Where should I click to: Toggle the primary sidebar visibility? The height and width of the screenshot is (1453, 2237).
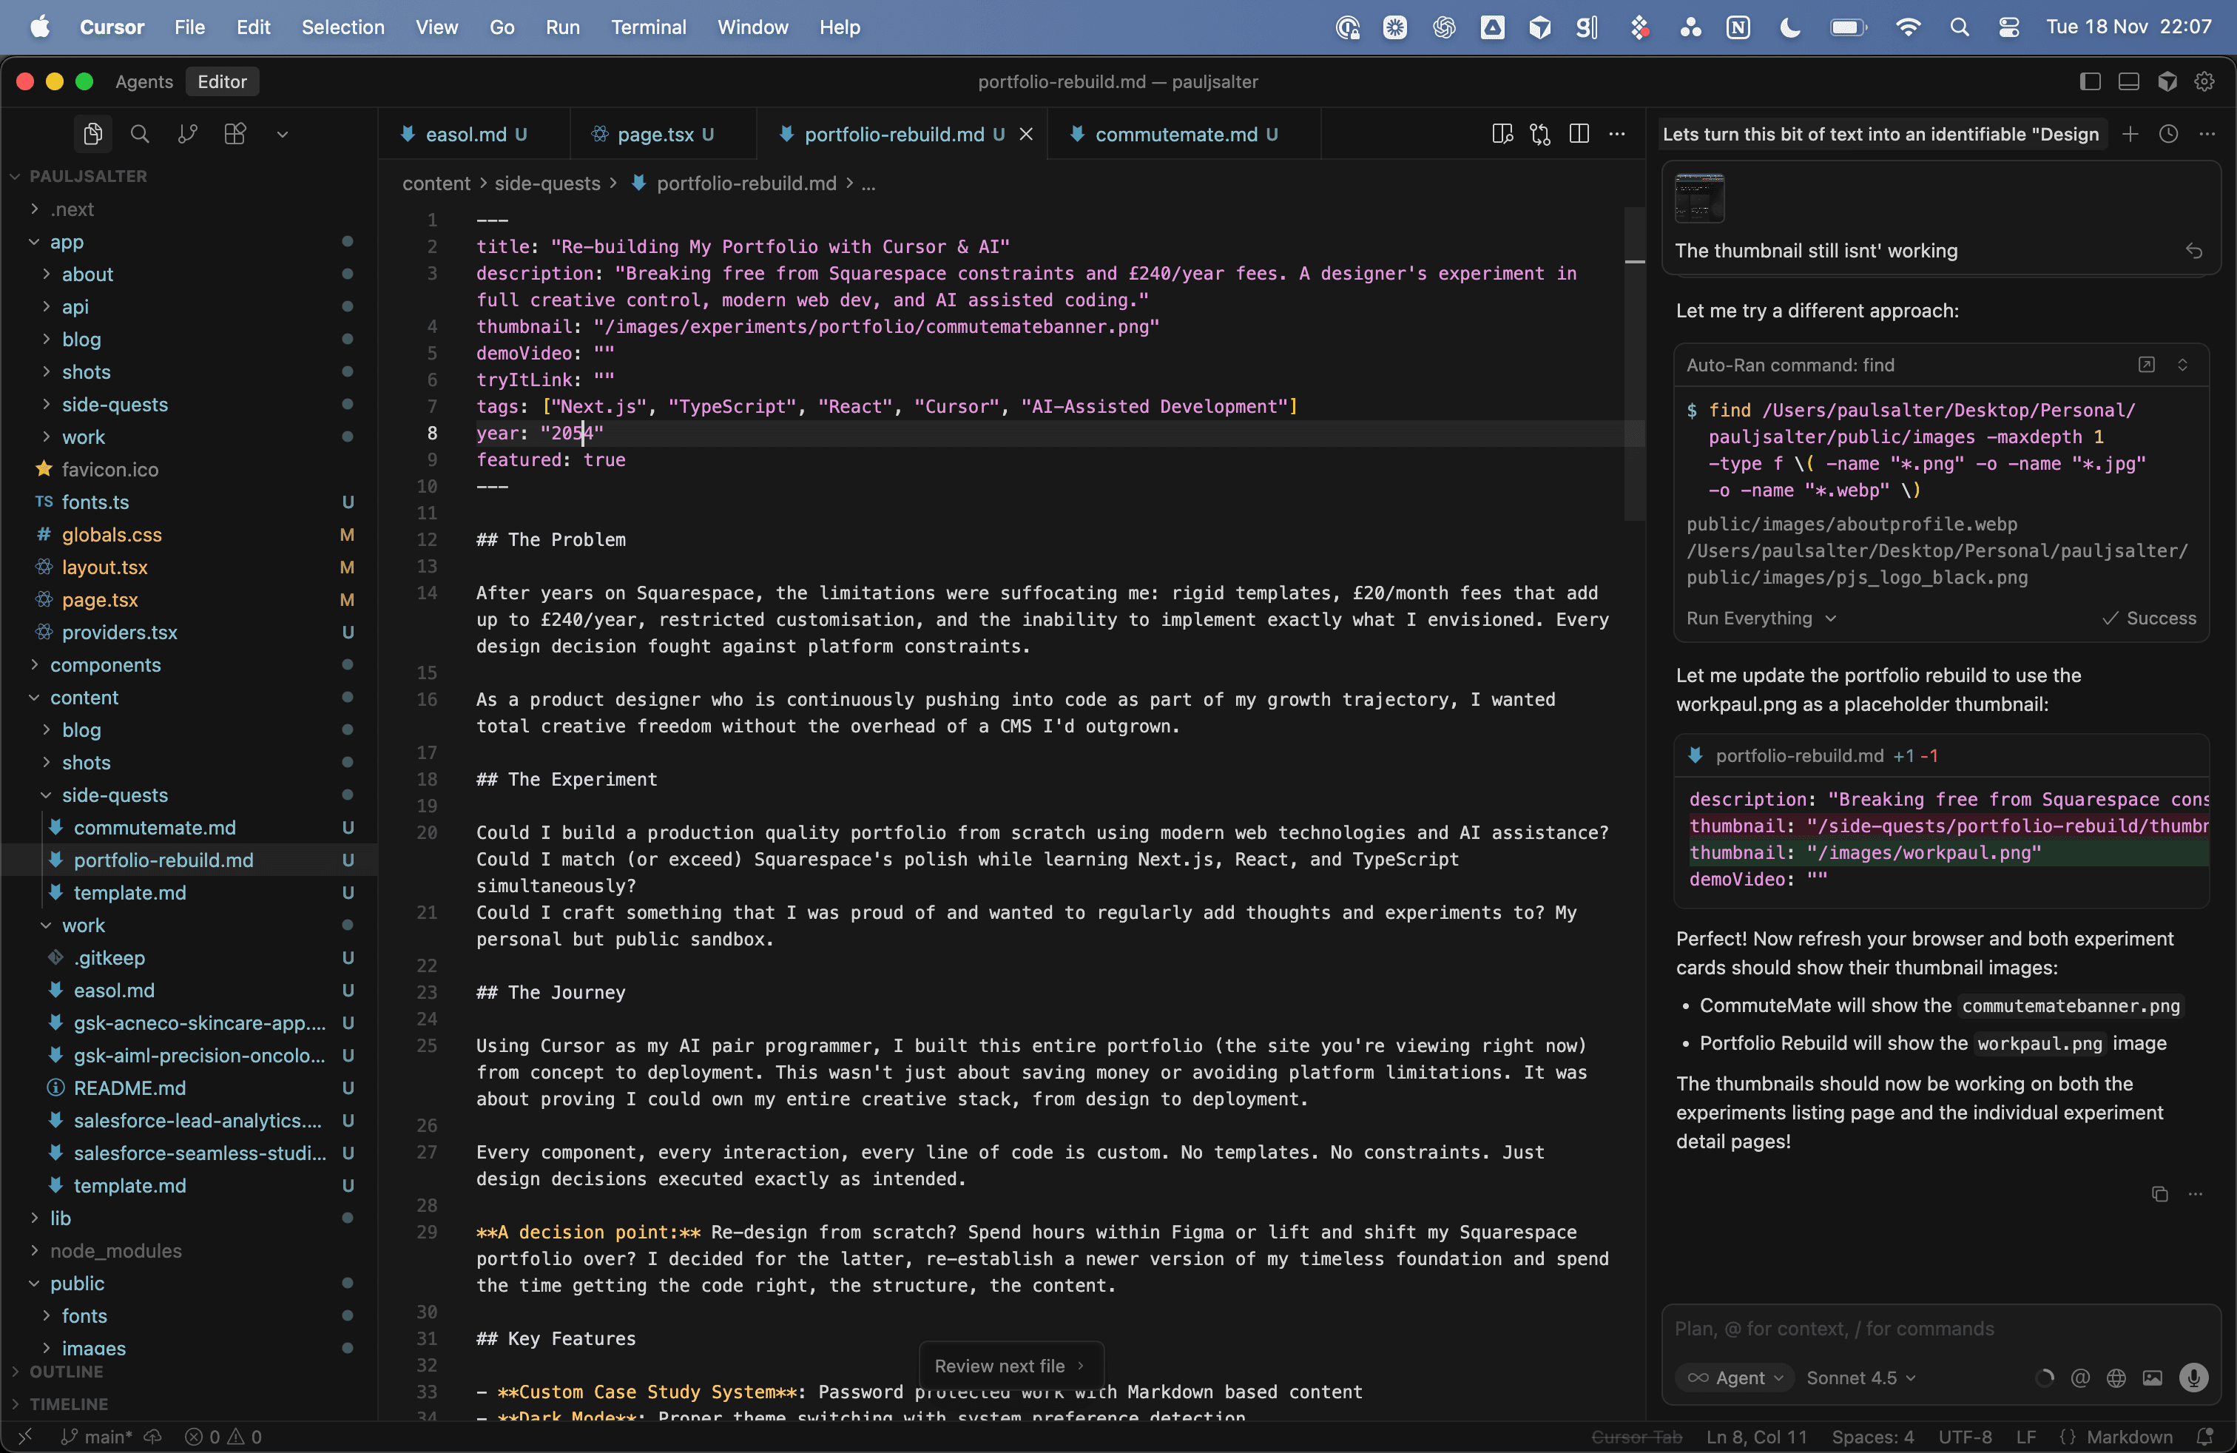(2090, 82)
